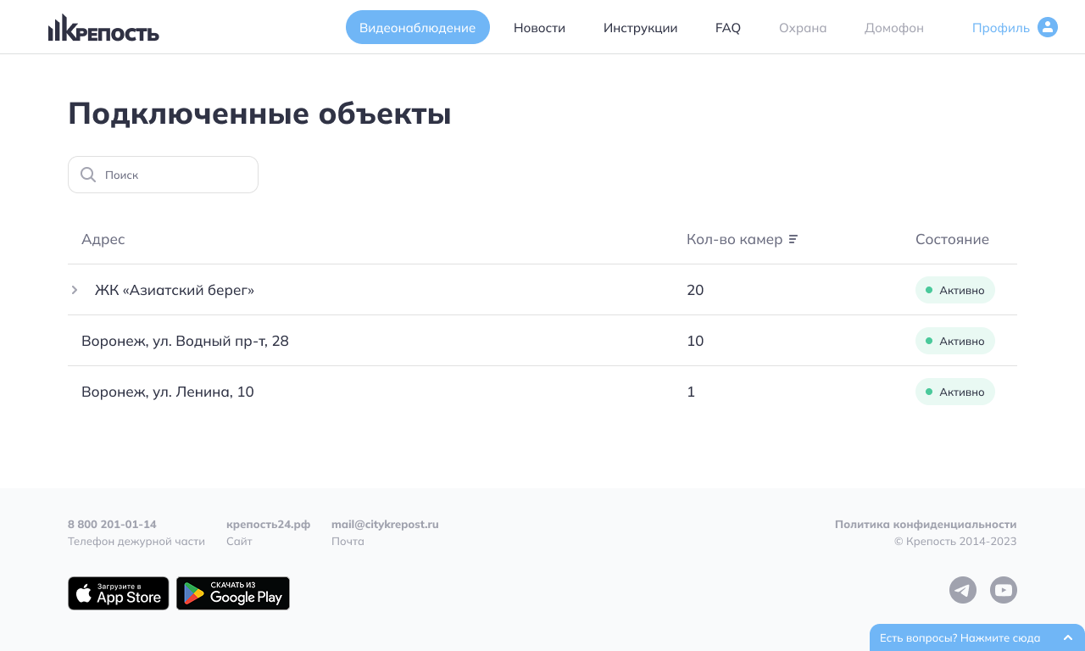Click the Состояние column header
The width and height of the screenshot is (1085, 651).
[x=952, y=239]
